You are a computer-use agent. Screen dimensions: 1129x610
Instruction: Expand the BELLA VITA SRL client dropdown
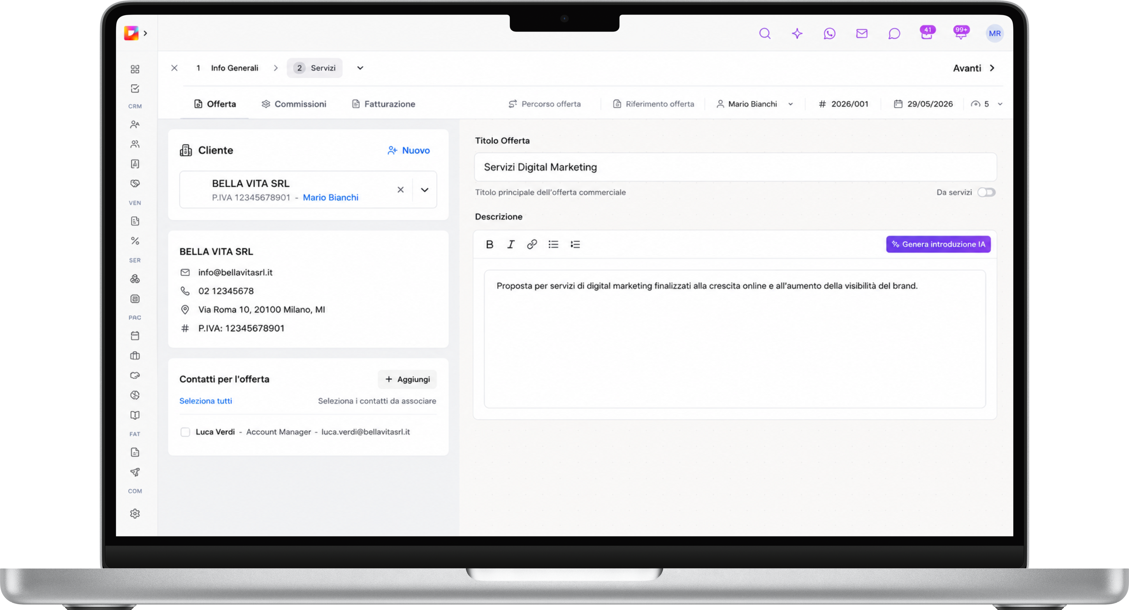pyautogui.click(x=424, y=189)
